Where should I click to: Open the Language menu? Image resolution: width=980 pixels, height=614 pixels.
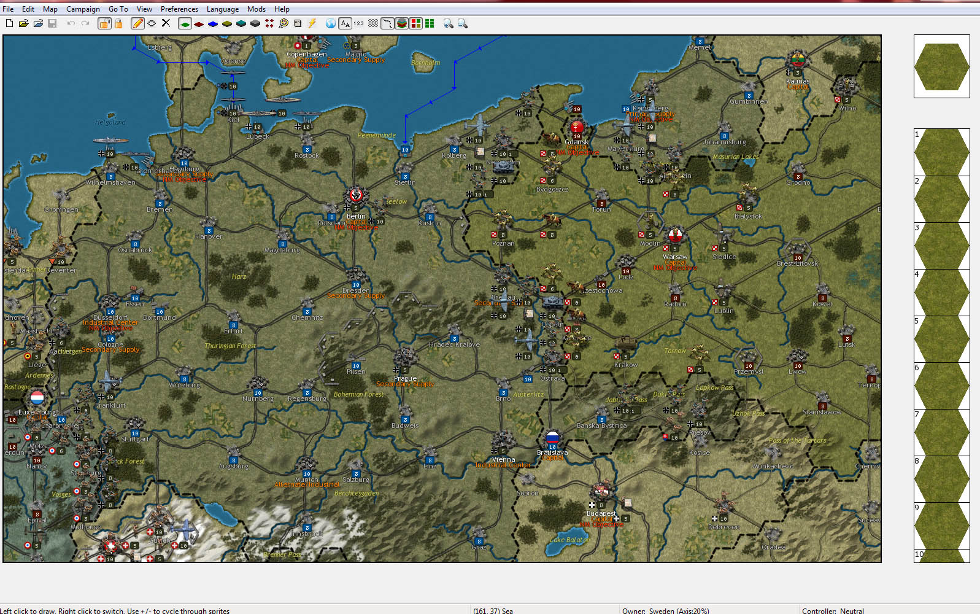223,9
